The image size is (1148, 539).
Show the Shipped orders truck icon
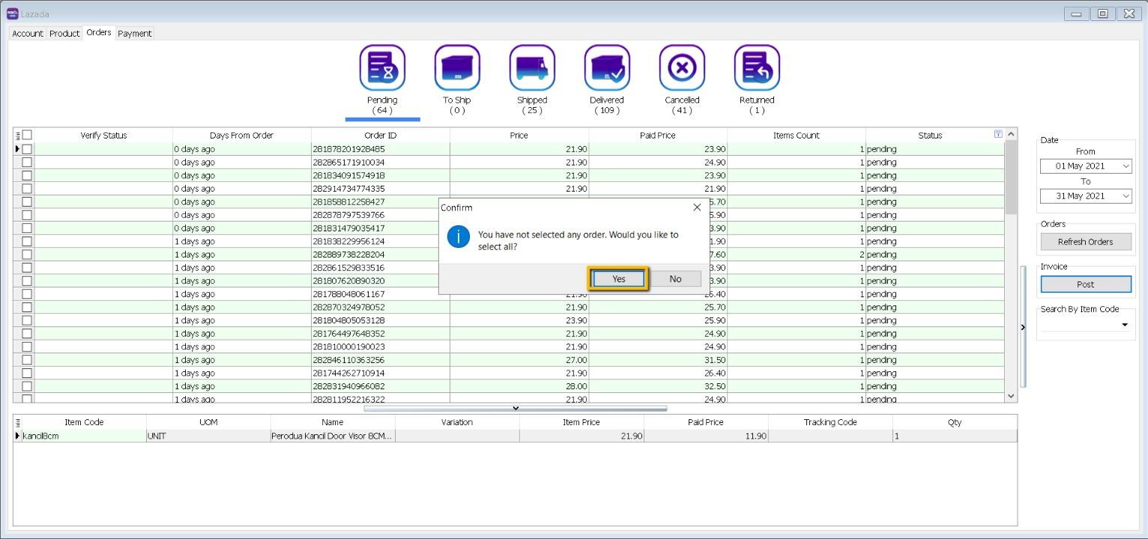[x=532, y=68]
